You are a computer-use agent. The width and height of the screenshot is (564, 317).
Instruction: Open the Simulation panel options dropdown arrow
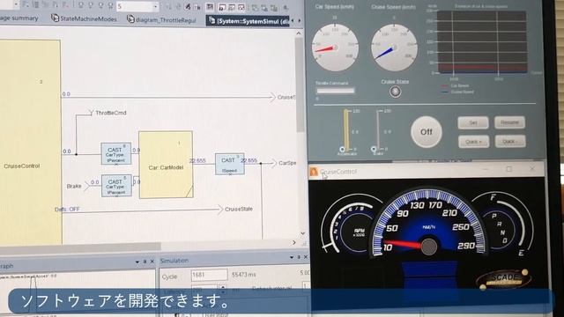tap(292, 257)
